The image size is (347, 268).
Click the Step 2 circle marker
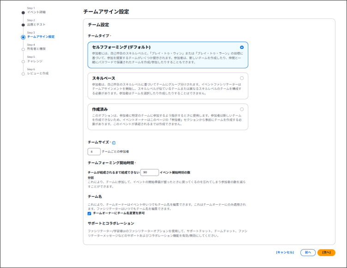coord(23,24)
